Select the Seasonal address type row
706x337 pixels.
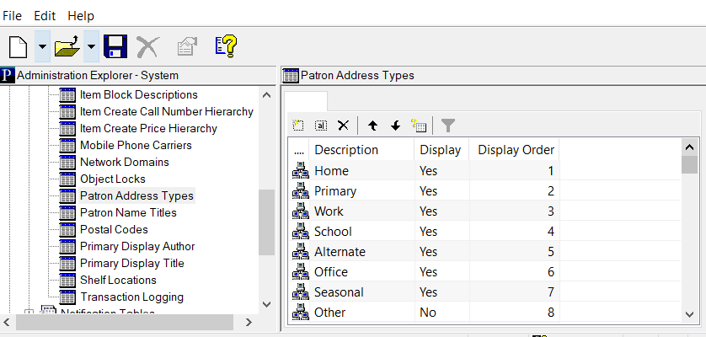pyautogui.click(x=339, y=292)
